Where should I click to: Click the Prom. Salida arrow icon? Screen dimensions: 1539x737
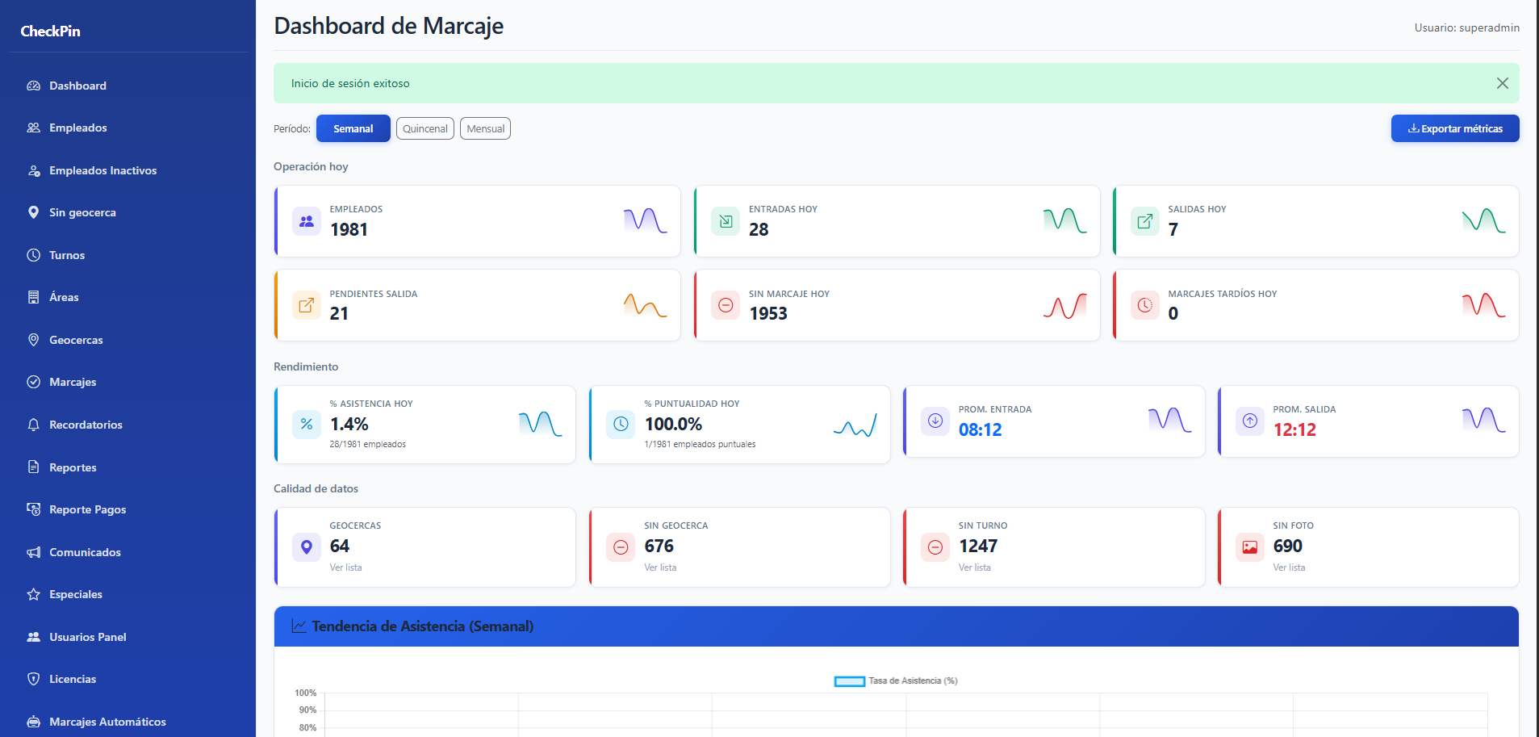click(1250, 421)
